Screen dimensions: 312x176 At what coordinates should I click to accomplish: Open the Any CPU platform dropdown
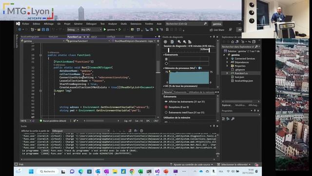[x=91, y=29]
